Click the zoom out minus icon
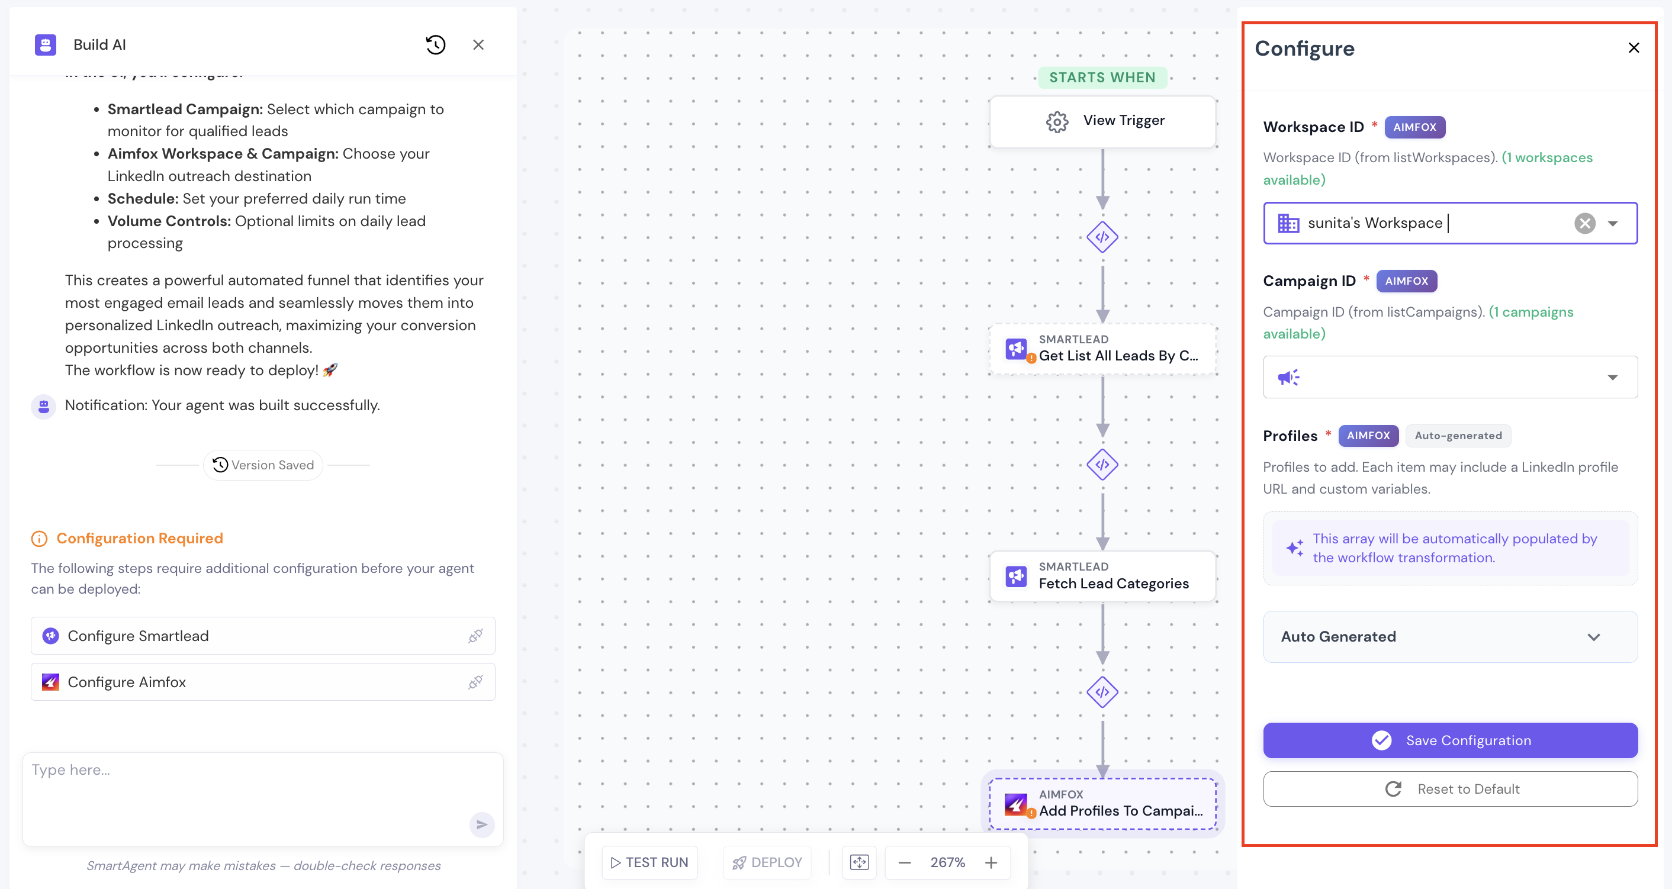The image size is (1672, 889). 905,862
